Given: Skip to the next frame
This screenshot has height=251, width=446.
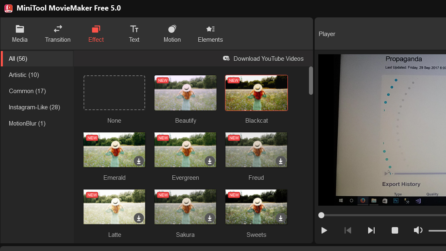Looking at the screenshot, I should tap(371, 230).
